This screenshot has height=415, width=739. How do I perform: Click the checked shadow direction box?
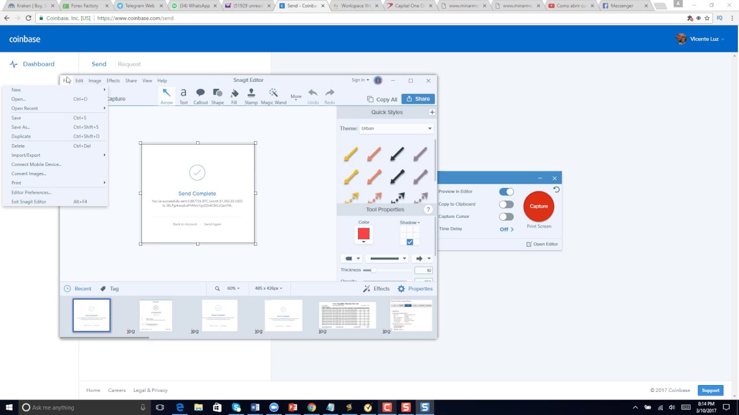click(x=410, y=242)
